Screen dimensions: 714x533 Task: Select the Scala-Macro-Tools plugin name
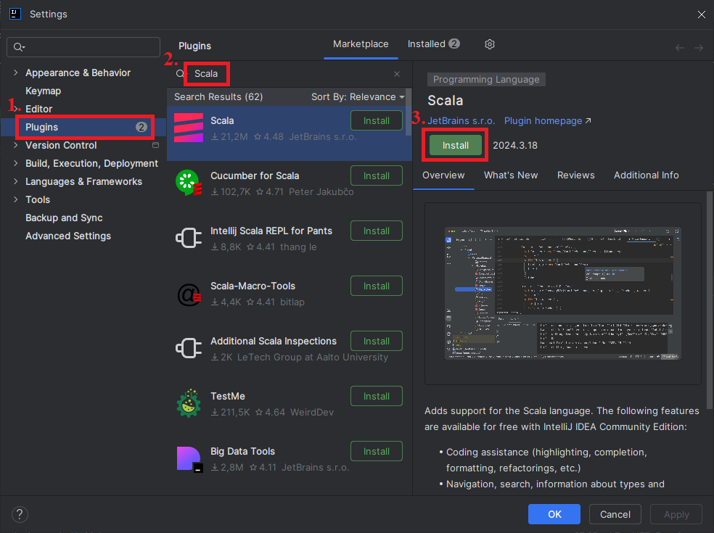[x=253, y=286]
